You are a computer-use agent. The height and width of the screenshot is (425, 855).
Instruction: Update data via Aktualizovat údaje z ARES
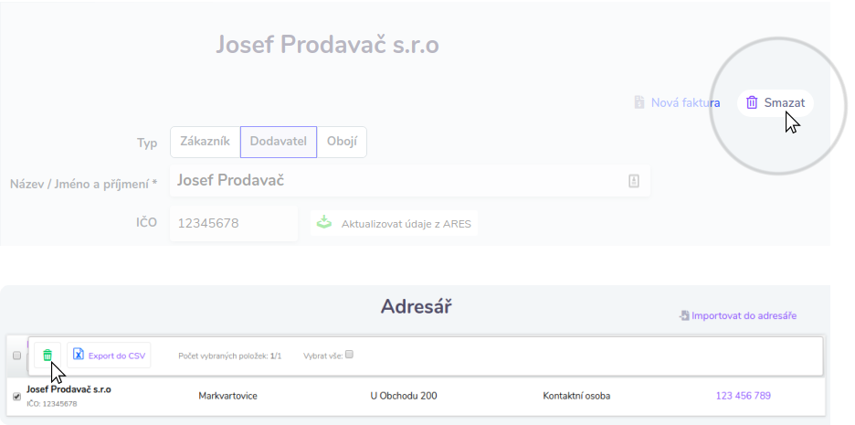click(x=395, y=223)
